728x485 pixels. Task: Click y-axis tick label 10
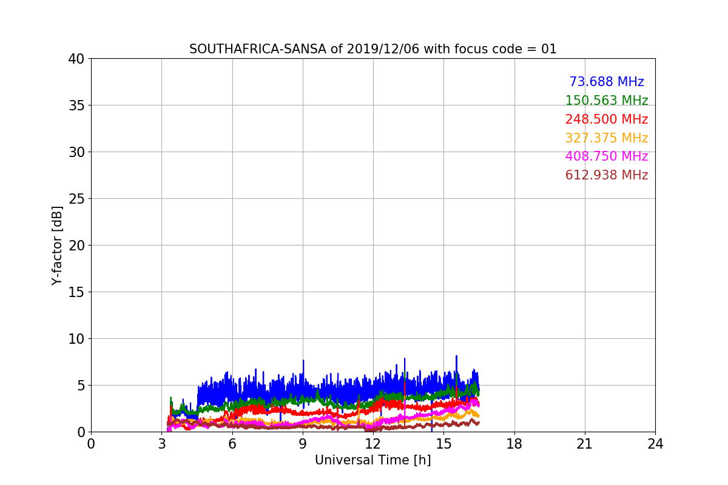(x=76, y=339)
